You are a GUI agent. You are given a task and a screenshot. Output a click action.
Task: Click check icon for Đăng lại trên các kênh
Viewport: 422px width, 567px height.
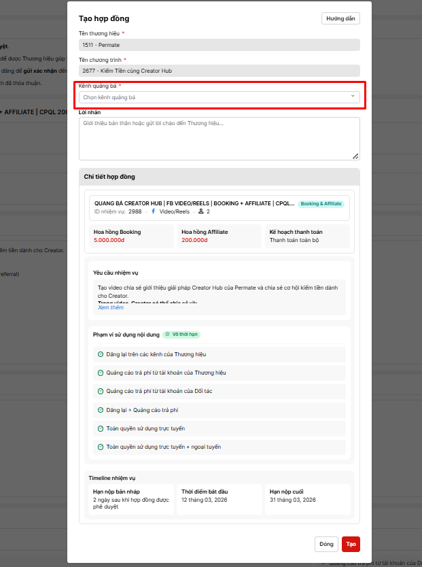tap(101, 355)
